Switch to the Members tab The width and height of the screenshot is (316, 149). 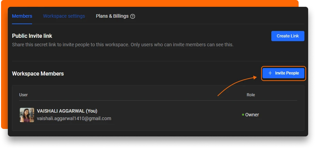pos(22,16)
